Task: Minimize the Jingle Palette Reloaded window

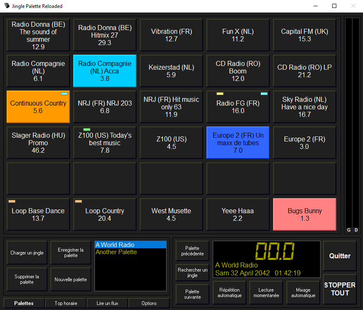Action: tap(316, 6)
